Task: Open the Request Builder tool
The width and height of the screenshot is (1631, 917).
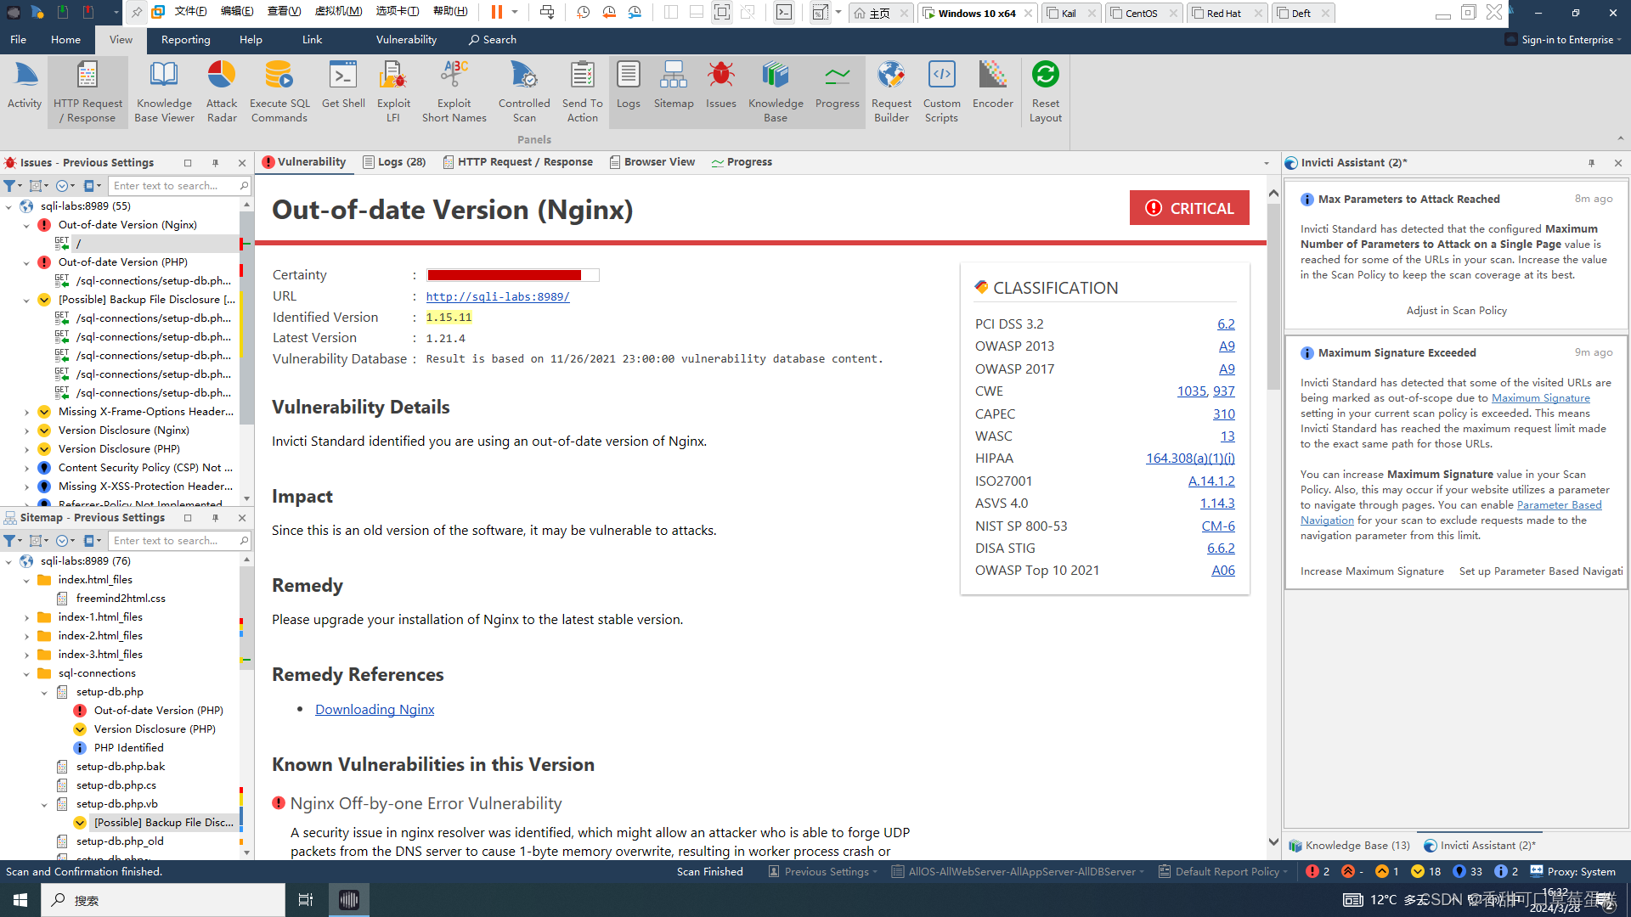Action: 891,91
